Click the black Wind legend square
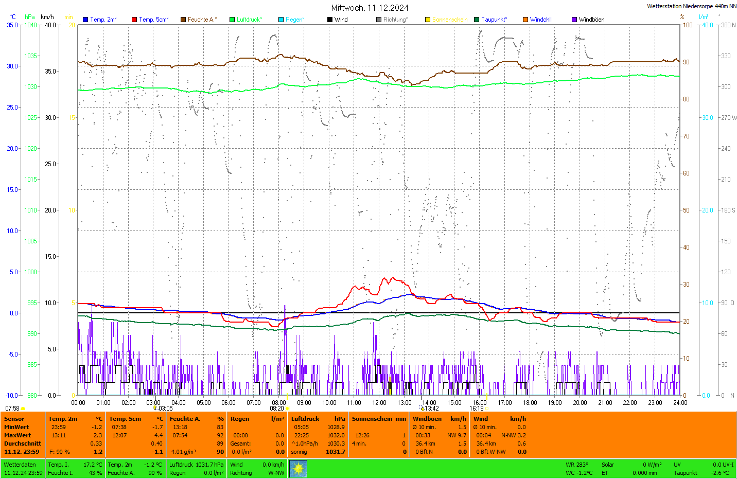Image resolution: width=737 pixels, height=479 pixels. click(330, 20)
